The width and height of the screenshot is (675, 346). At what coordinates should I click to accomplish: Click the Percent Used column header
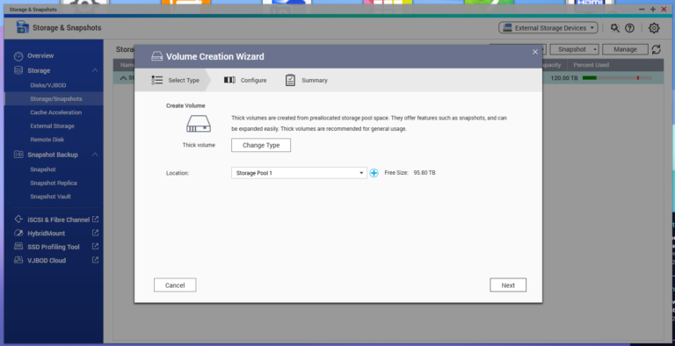[x=591, y=65]
